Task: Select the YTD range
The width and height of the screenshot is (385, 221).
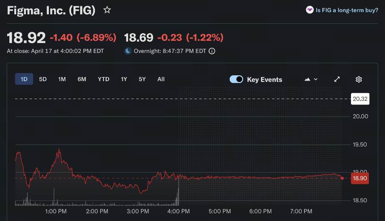Action: pyautogui.click(x=103, y=79)
